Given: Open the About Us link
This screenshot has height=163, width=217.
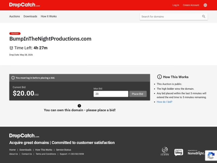Looking at the screenshot, I should click(14, 154).
